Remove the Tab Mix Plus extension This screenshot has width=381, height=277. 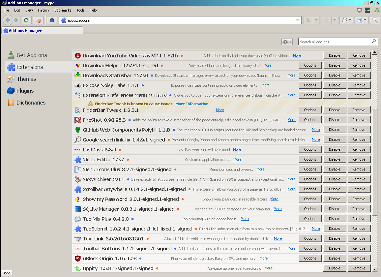(x=359, y=219)
